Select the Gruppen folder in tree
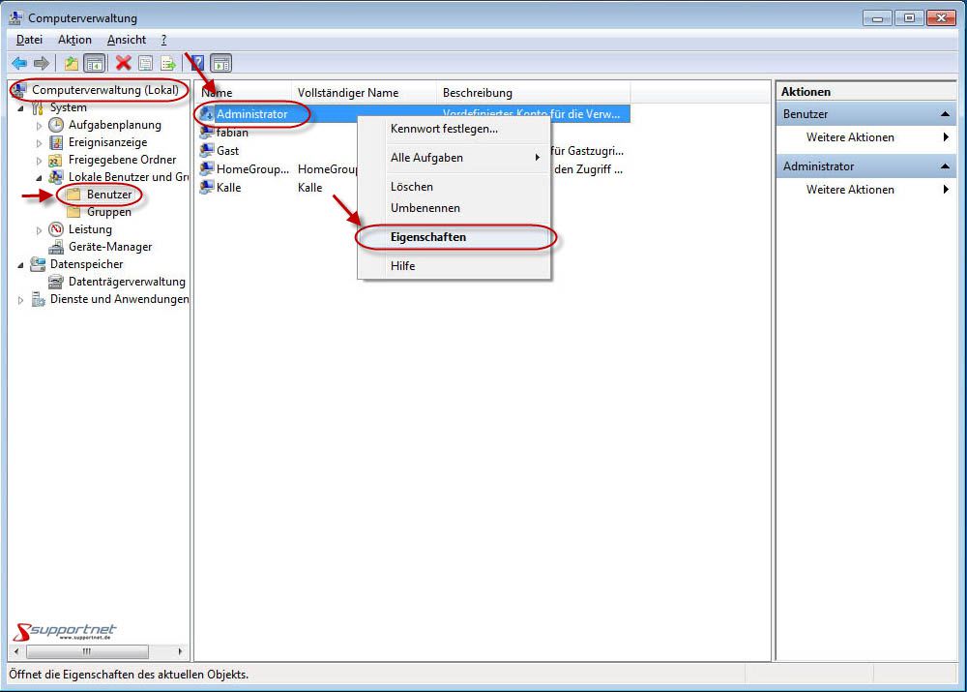Image resolution: width=967 pixels, height=692 pixels. [x=108, y=212]
